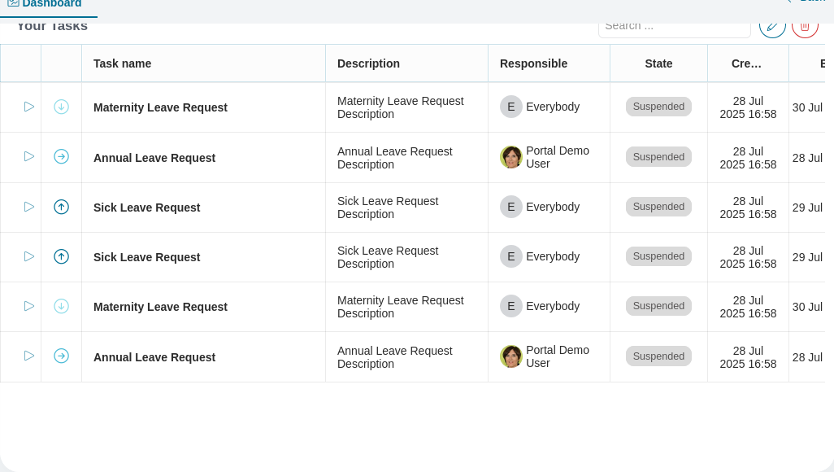Click the low priority icon on the fifth row
The height and width of the screenshot is (472, 834).
[x=61, y=306]
